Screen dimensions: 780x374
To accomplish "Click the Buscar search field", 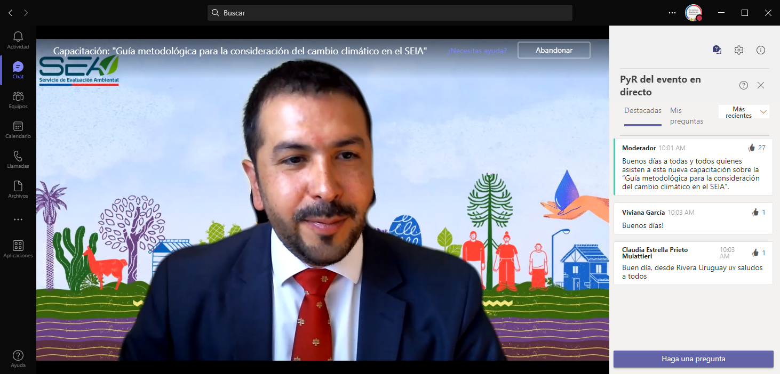I will pos(389,13).
